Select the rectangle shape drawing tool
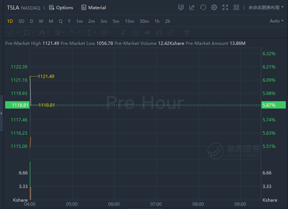Image resolution: width=288 pixels, height=209 pixels. click(x=27, y=32)
